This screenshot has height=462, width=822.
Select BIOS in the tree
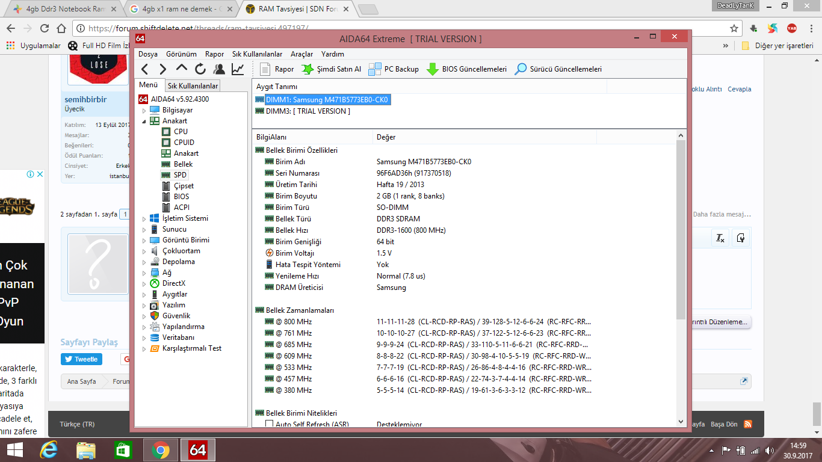[x=181, y=197]
